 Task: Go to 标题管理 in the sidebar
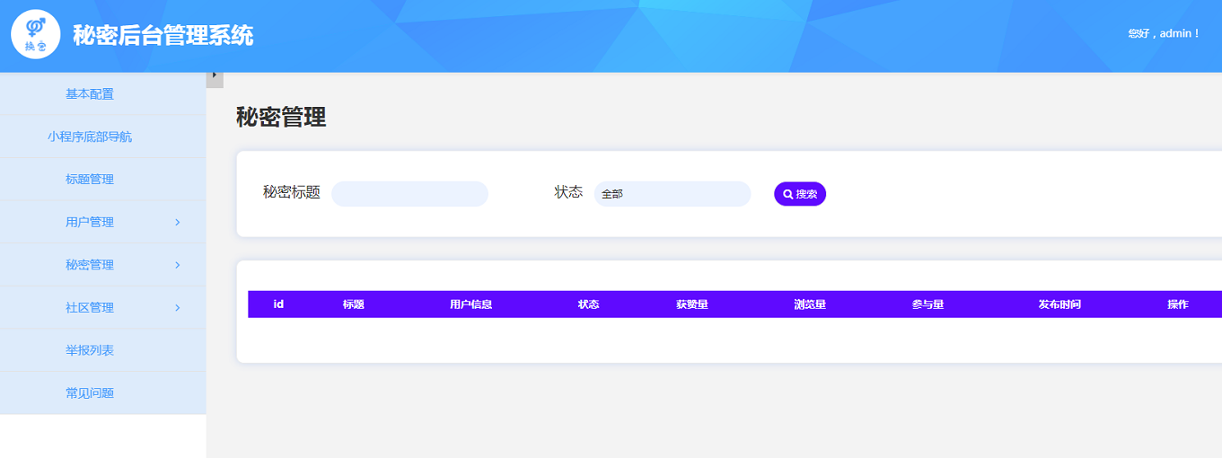point(90,180)
